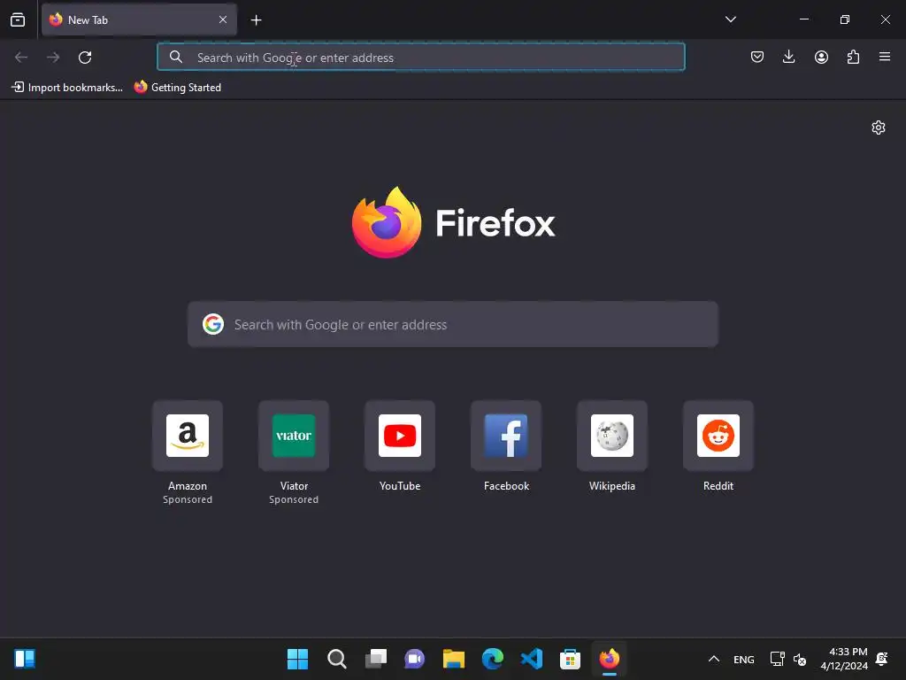This screenshot has height=680, width=906.
Task: Open Getting Started bookmark
Action: point(178,88)
